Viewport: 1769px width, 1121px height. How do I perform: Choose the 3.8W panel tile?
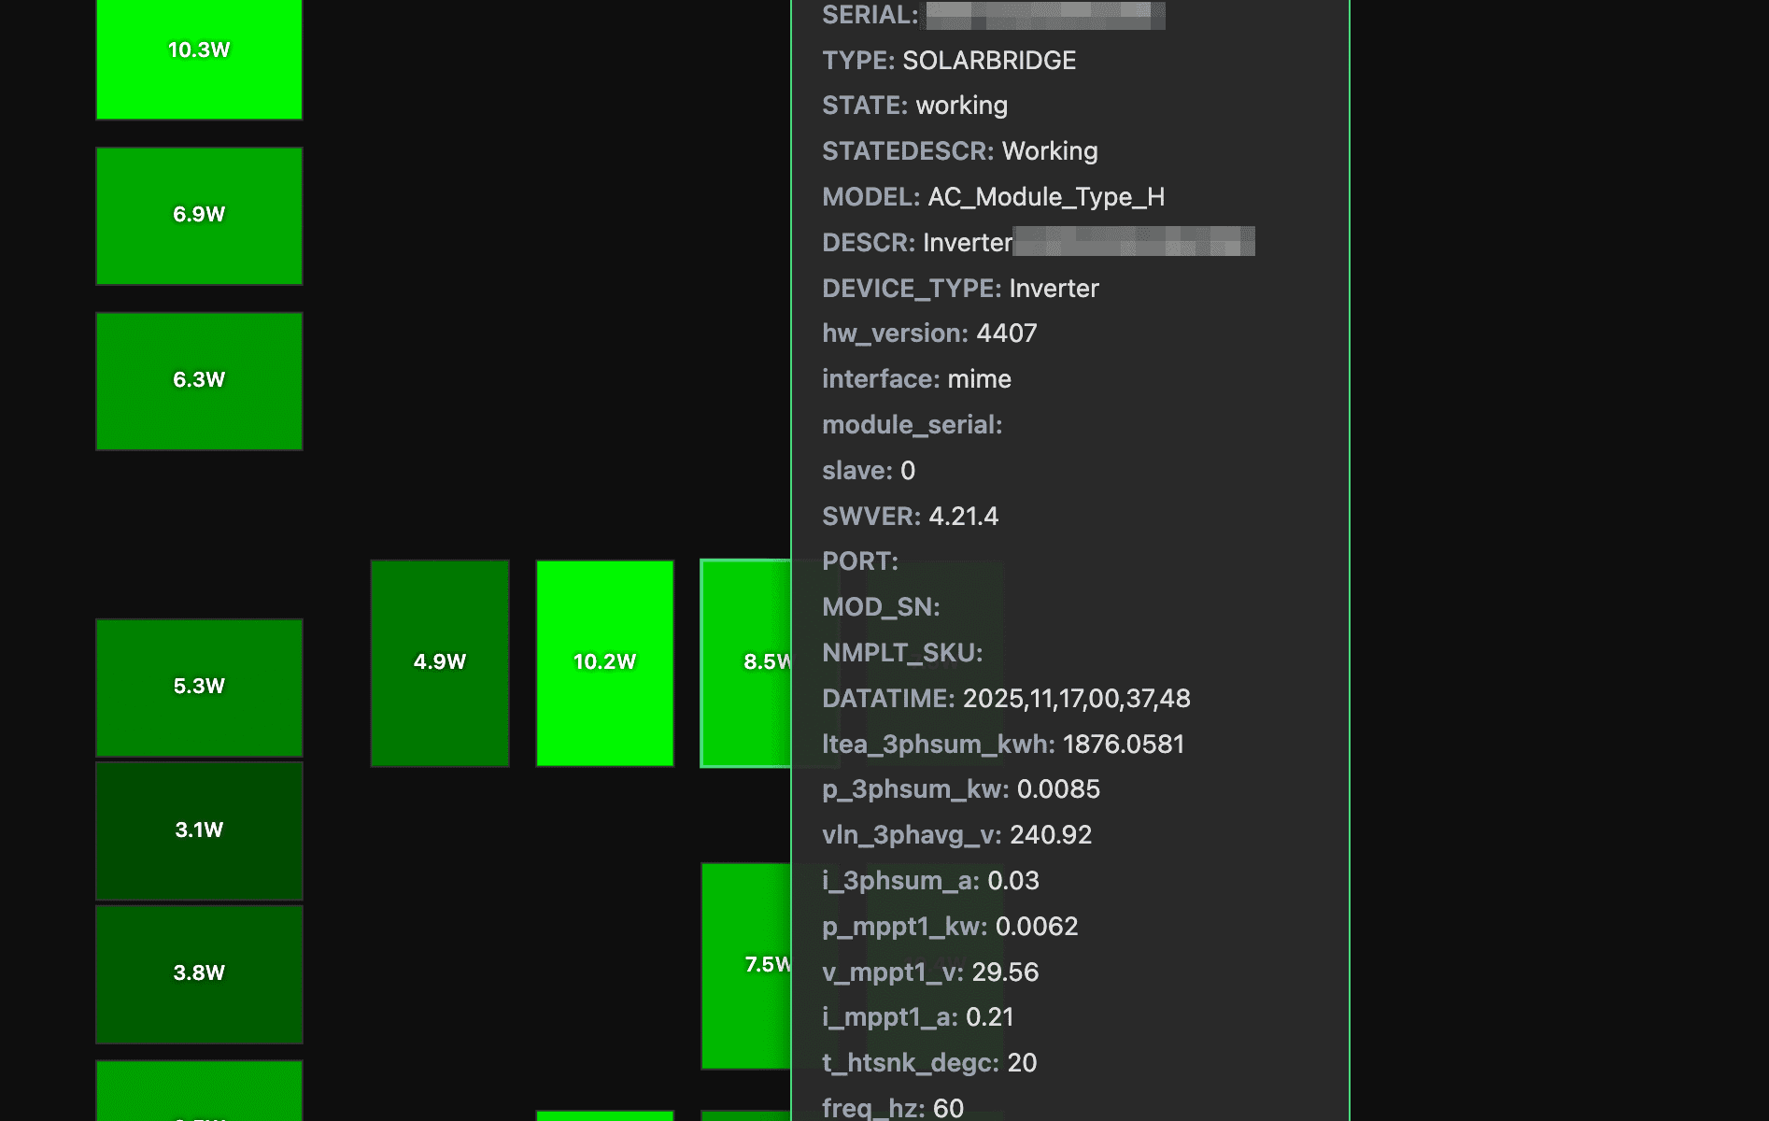(x=199, y=973)
